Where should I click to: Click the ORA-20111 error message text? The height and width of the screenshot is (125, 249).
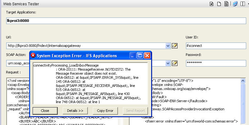point(93,71)
